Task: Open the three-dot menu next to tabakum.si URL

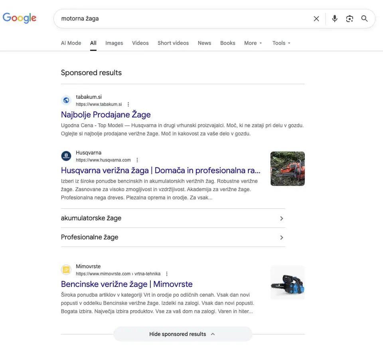Action: point(128,104)
